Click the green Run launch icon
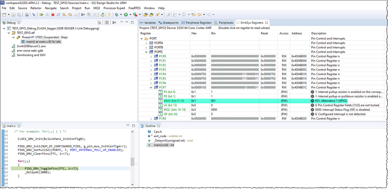Image resolution: width=388 pixels, height=189 pixels. pyautogui.click(x=125, y=15)
